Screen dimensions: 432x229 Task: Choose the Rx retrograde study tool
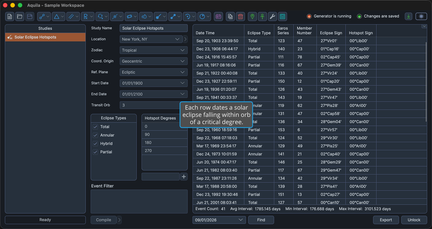coord(88,16)
